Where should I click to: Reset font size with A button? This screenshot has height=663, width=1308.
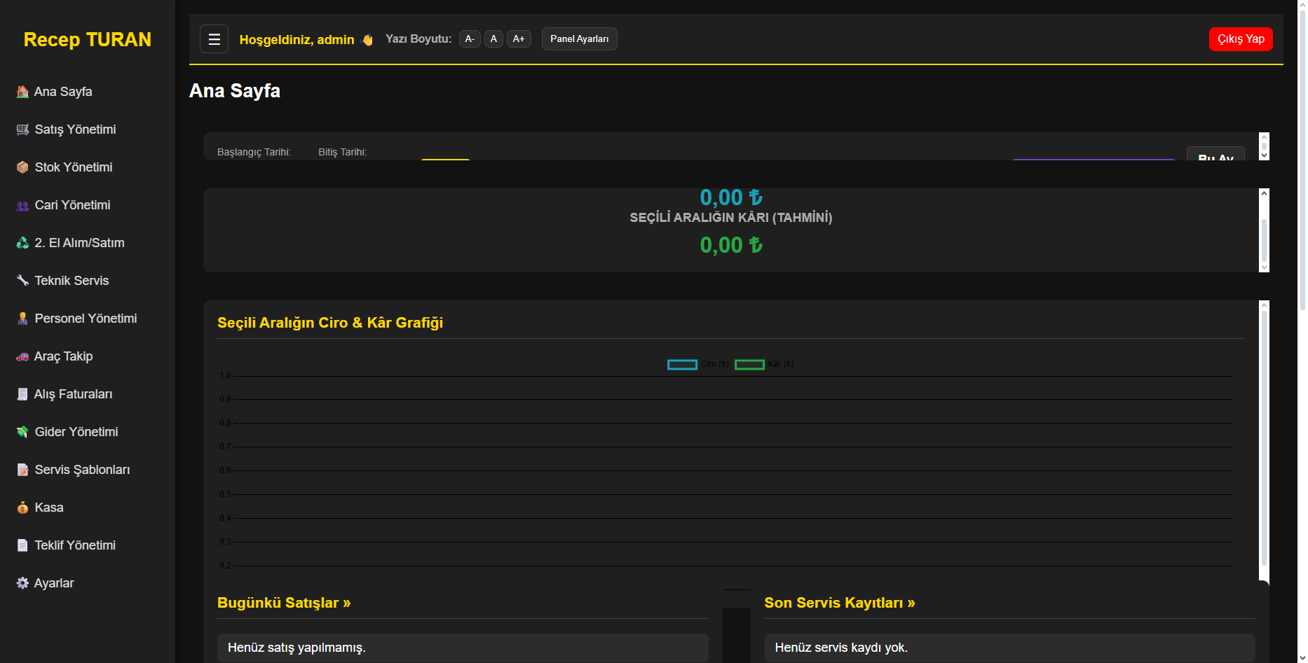493,39
